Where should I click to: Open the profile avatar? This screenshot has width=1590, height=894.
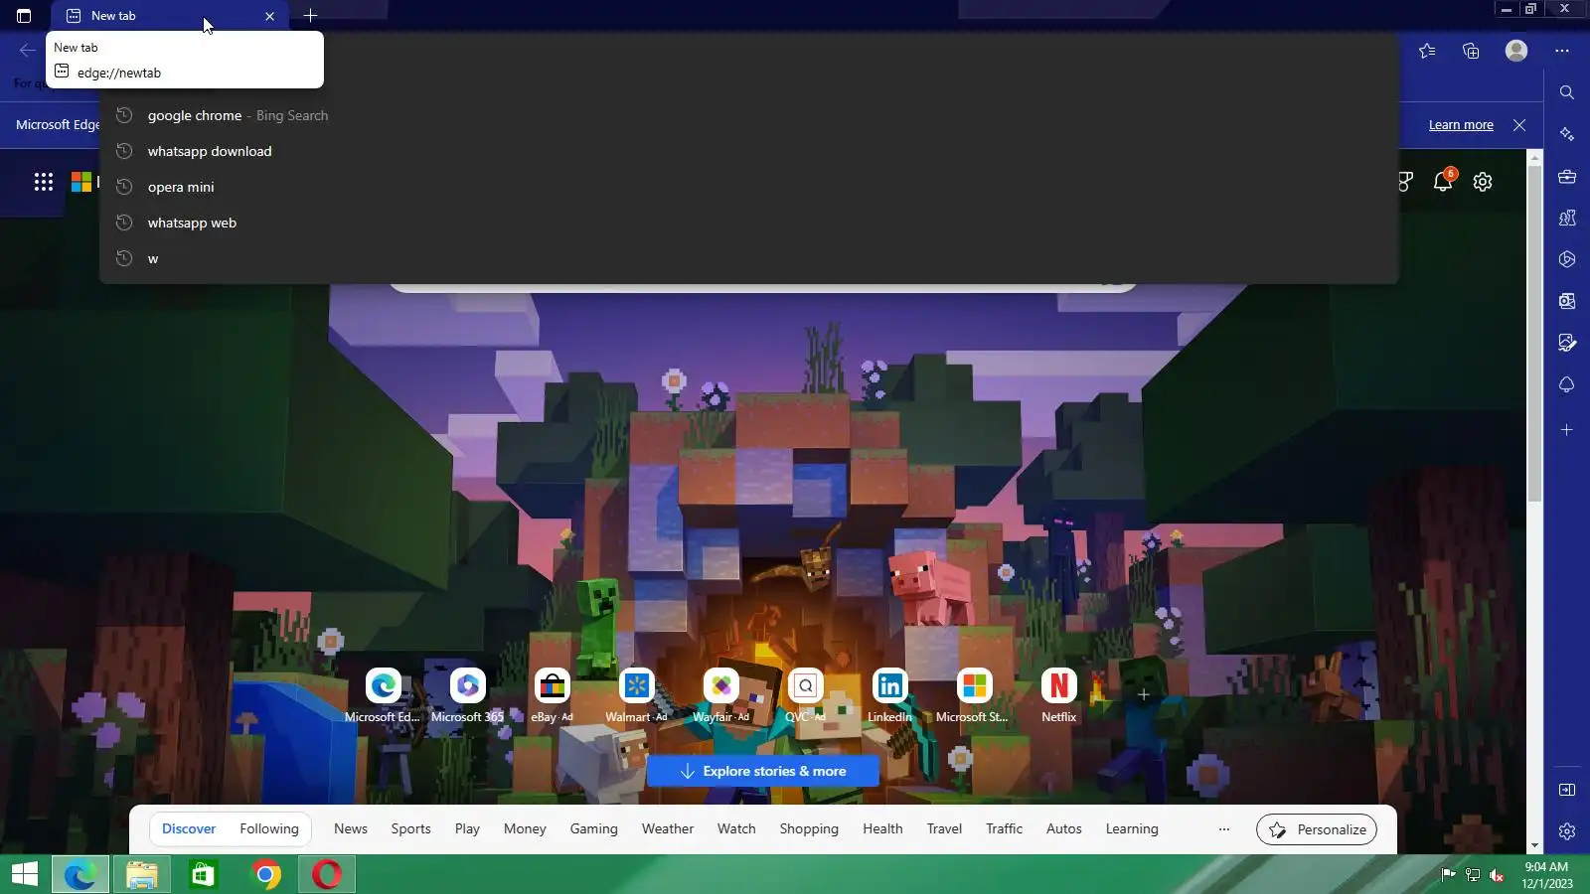[x=1515, y=51]
